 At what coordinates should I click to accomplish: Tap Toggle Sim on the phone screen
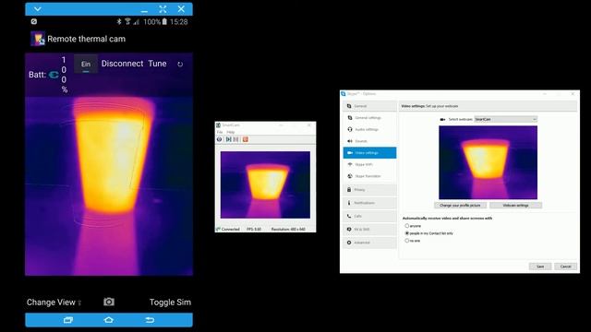coord(170,302)
